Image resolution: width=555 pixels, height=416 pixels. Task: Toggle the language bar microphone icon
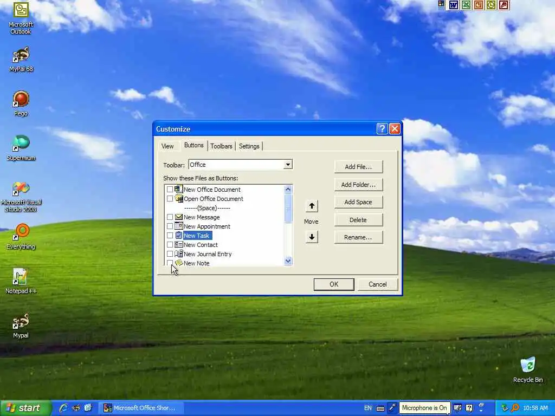coord(392,408)
